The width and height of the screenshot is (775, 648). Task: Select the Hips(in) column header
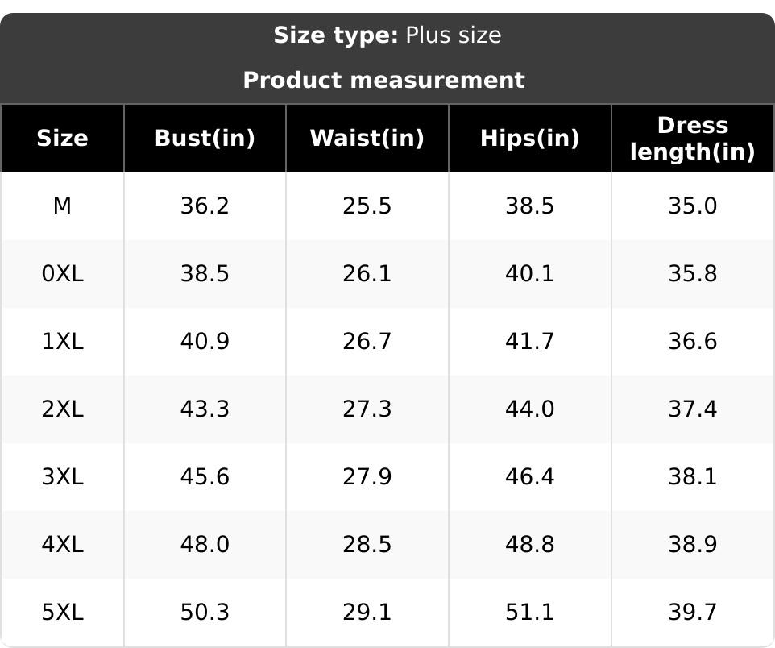(x=530, y=138)
